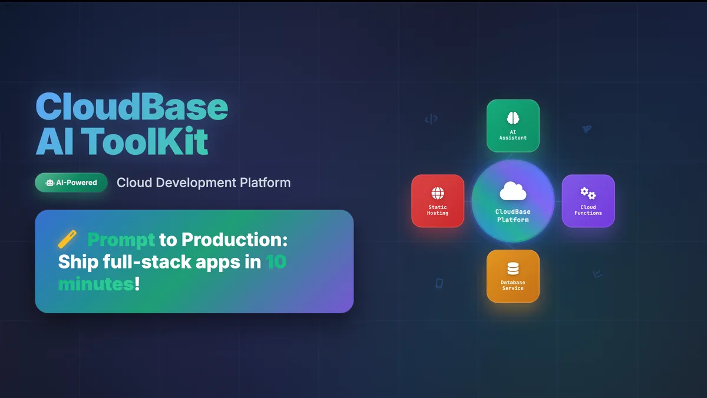Click the Cloud Development Platform label

(203, 183)
